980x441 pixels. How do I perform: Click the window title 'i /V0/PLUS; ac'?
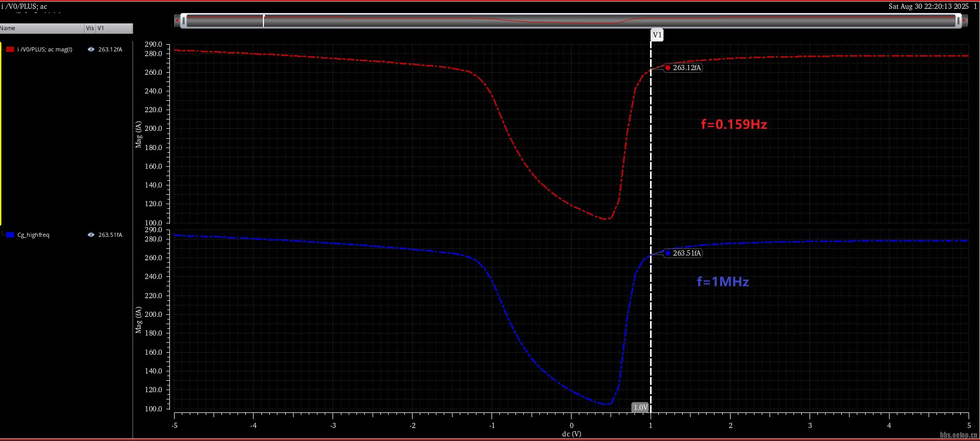(x=24, y=6)
